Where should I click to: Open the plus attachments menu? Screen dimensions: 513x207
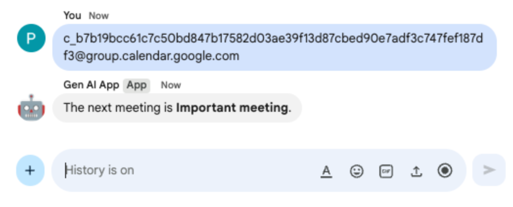coord(30,170)
